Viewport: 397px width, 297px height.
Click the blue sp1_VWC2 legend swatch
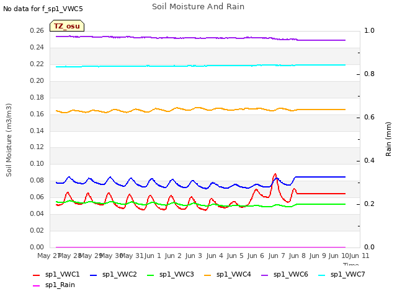pos(94,275)
